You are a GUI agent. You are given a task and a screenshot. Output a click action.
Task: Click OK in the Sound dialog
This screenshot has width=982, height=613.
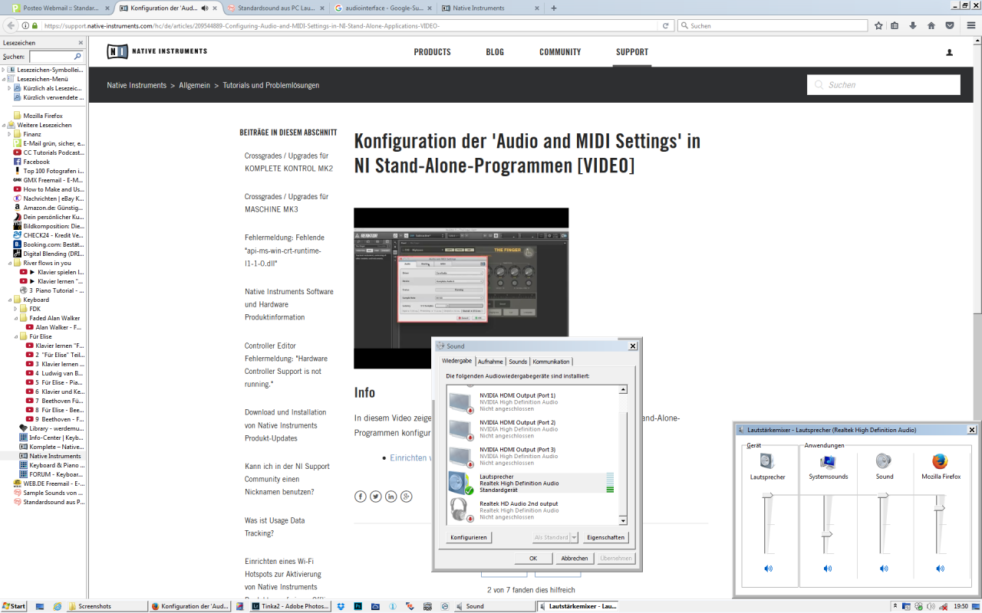(533, 558)
